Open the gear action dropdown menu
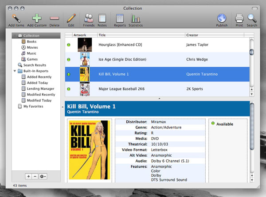266x197 pixels. pos(42,176)
